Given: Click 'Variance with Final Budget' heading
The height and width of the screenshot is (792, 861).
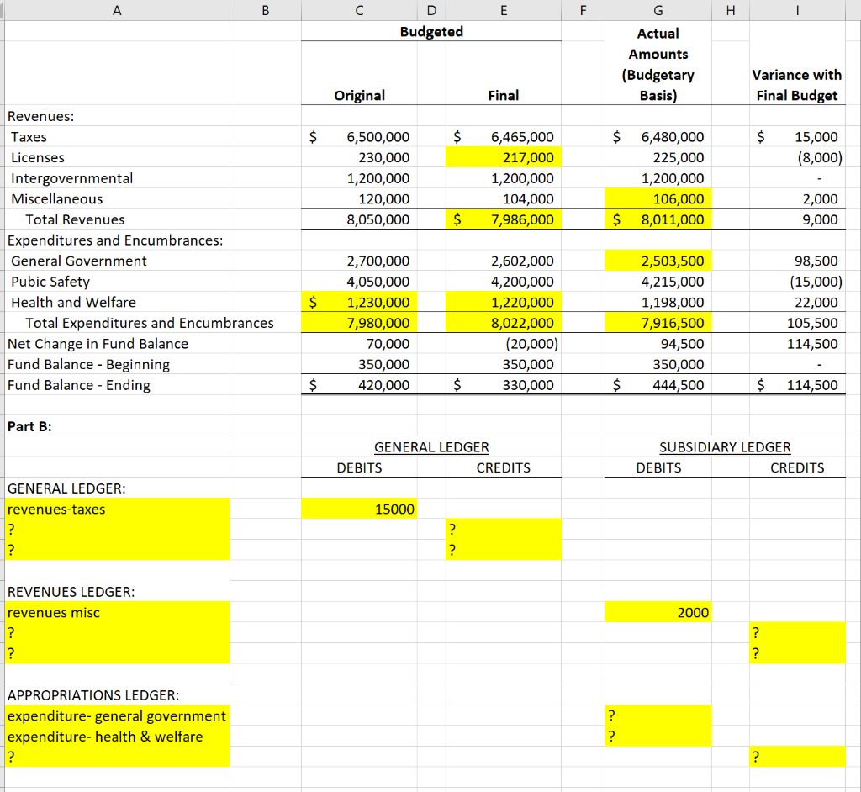Looking at the screenshot, I should [x=797, y=85].
